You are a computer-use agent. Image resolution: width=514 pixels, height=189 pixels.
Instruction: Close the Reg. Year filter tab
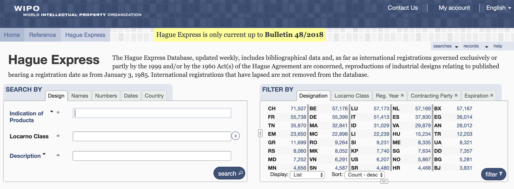pyautogui.click(x=402, y=95)
